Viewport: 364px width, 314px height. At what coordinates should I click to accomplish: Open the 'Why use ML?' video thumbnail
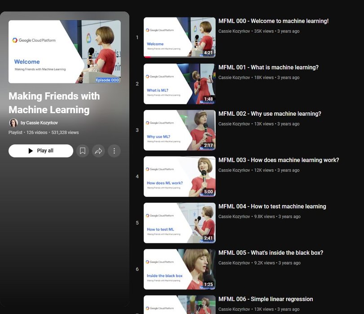[x=180, y=130]
